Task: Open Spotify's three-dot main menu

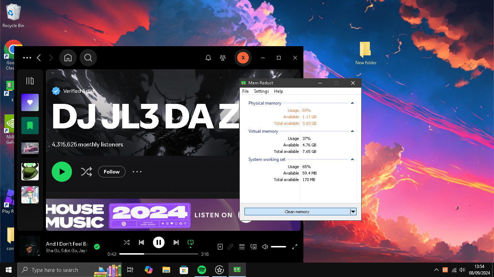Action: tap(27, 58)
